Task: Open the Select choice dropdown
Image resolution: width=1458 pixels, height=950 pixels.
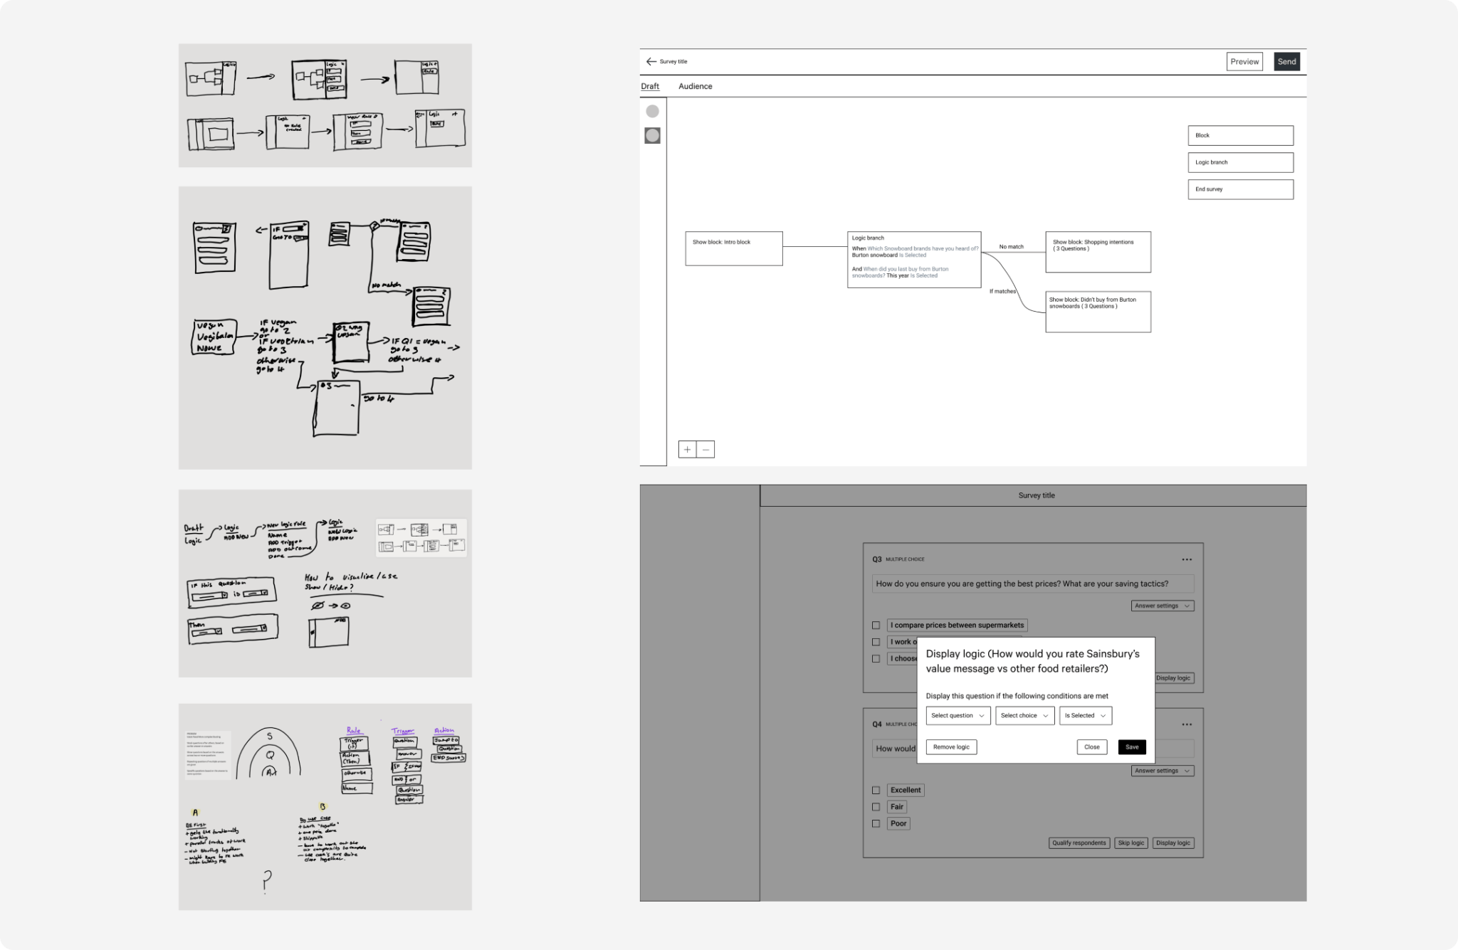Action: (x=1025, y=715)
